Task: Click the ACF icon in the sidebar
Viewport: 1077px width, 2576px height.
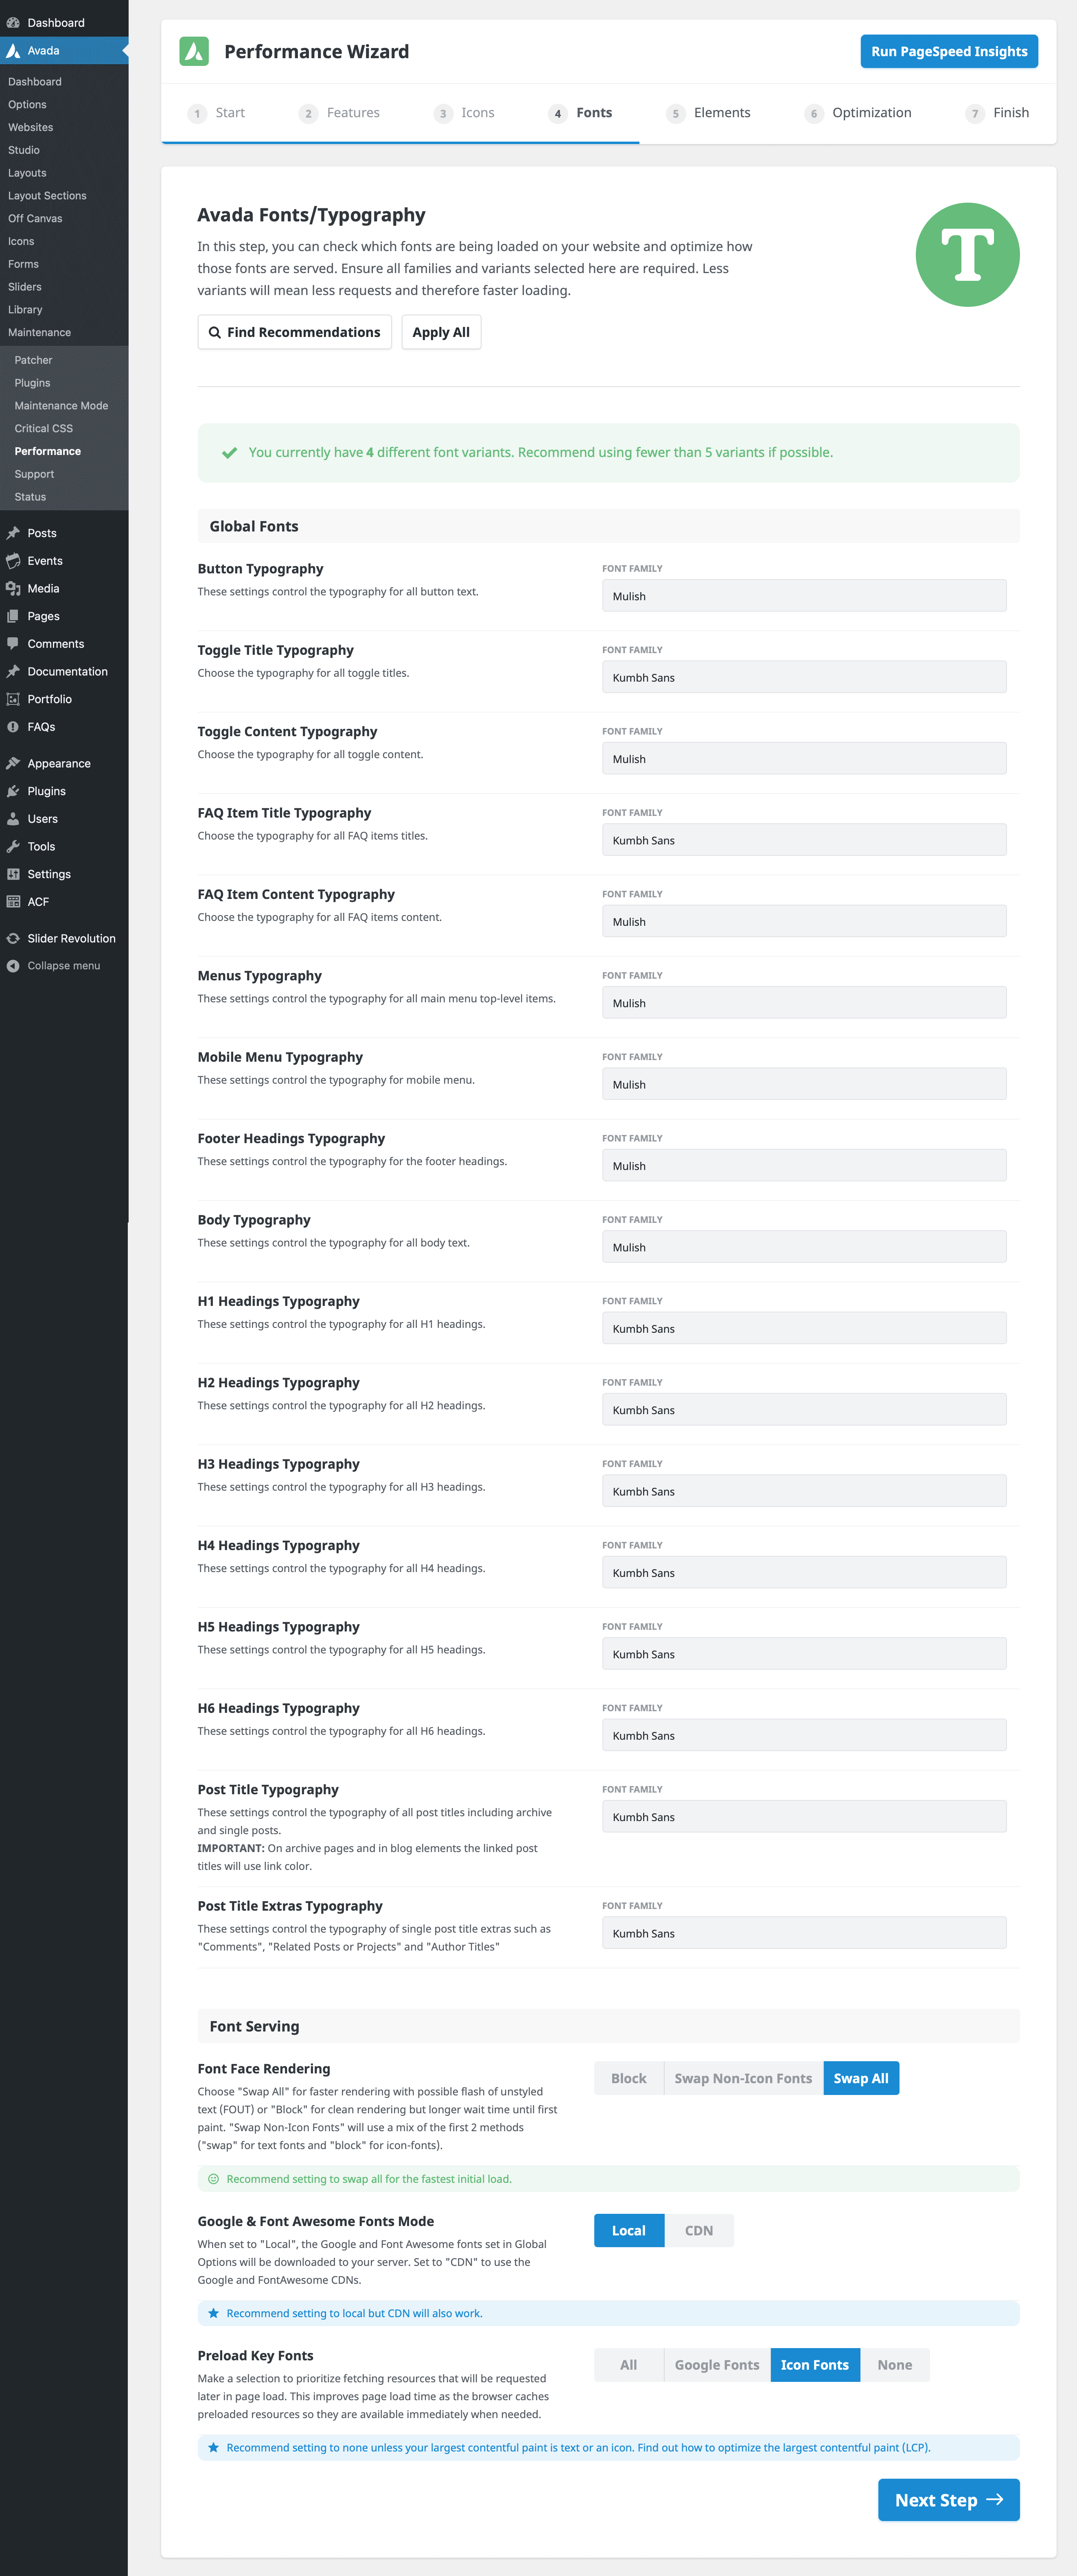Action: (x=13, y=902)
